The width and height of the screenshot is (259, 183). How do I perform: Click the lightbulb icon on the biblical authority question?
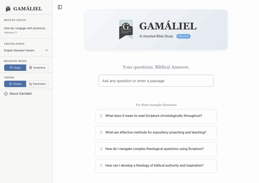[101, 166]
